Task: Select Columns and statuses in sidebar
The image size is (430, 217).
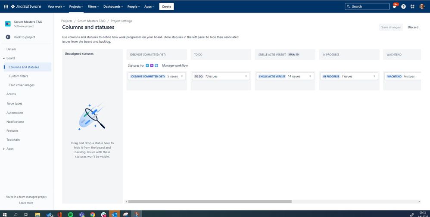Action: 28,67
